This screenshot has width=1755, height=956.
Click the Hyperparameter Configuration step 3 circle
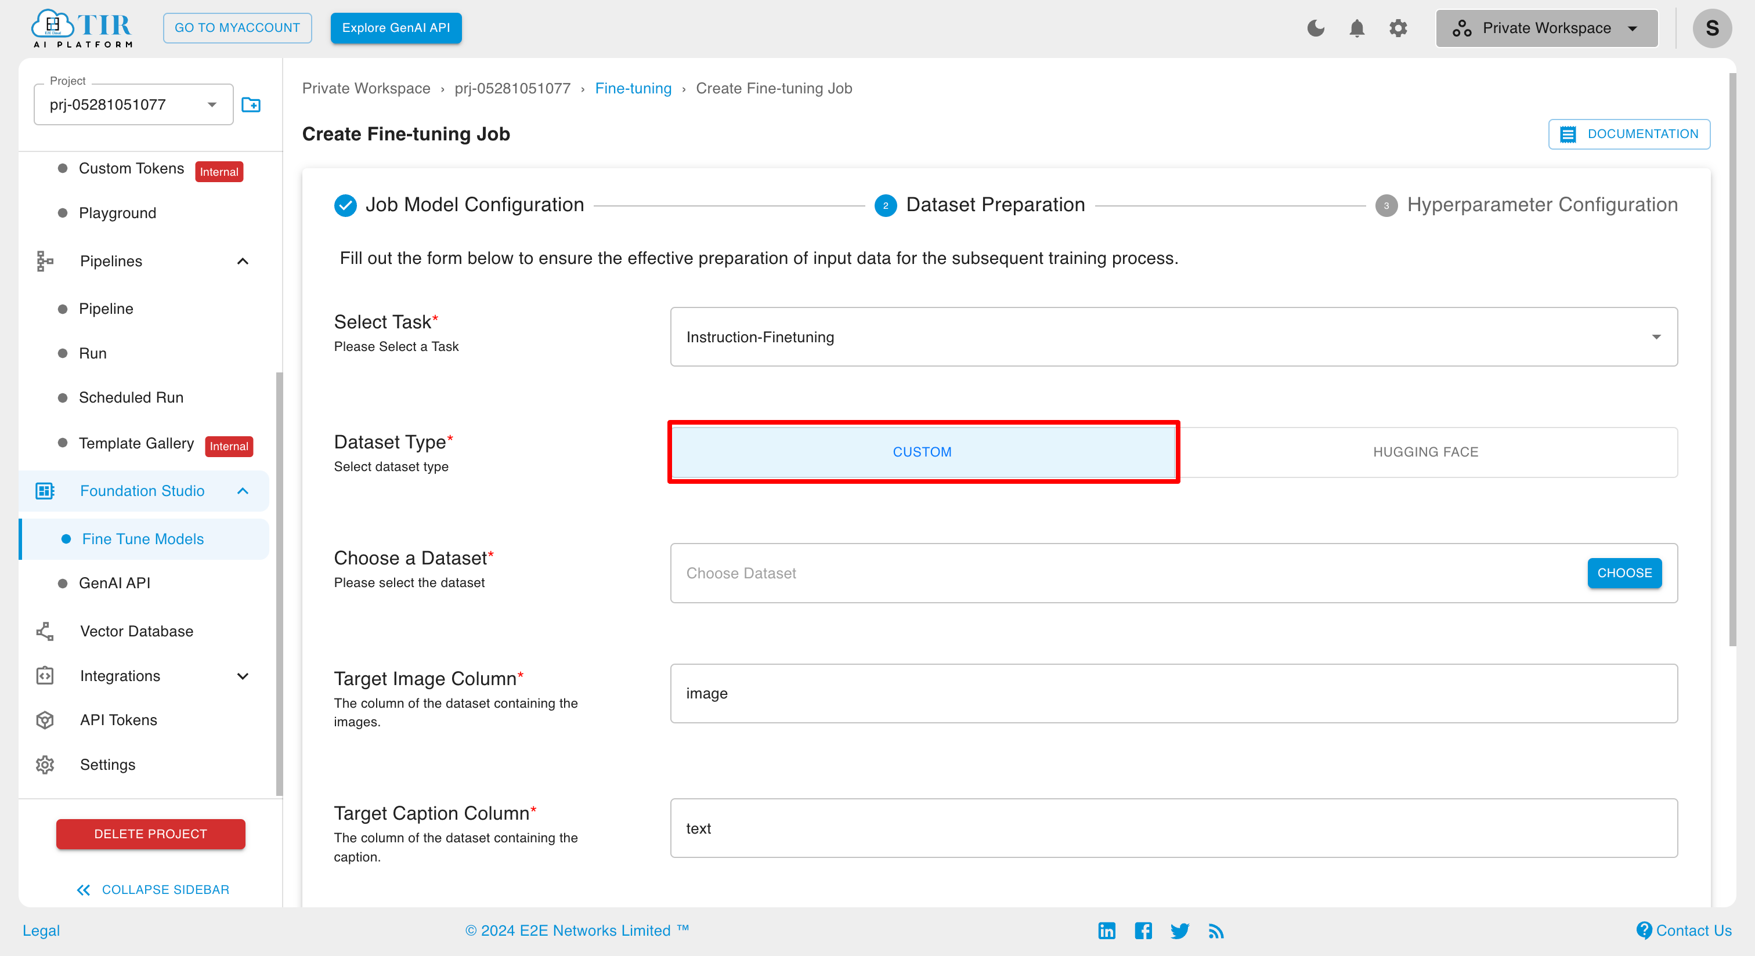[1386, 205]
